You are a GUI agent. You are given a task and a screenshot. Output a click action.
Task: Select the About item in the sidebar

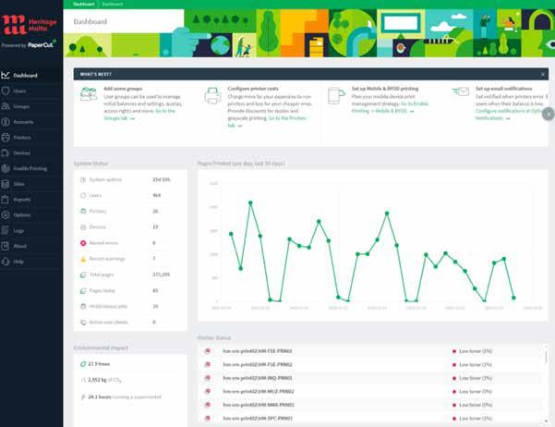coord(19,246)
